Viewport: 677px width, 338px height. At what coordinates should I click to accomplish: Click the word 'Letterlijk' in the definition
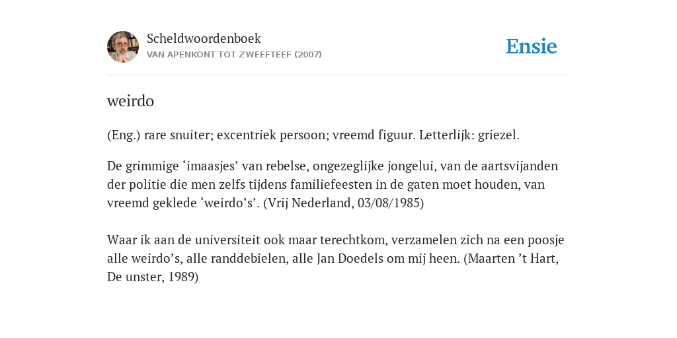446,135
